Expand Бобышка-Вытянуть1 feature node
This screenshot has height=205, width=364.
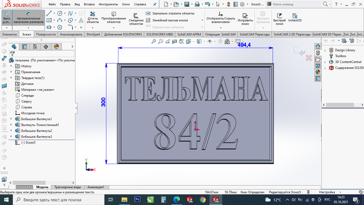click(11, 119)
